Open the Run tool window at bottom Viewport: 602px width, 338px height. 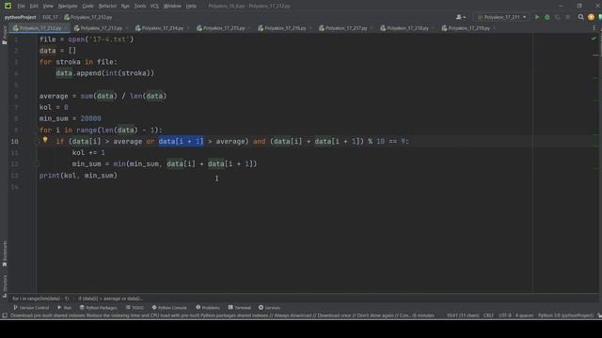point(65,308)
